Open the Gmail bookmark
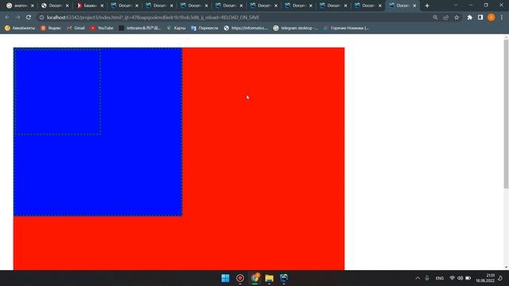Viewport: 509px width, 286px height. click(76, 29)
